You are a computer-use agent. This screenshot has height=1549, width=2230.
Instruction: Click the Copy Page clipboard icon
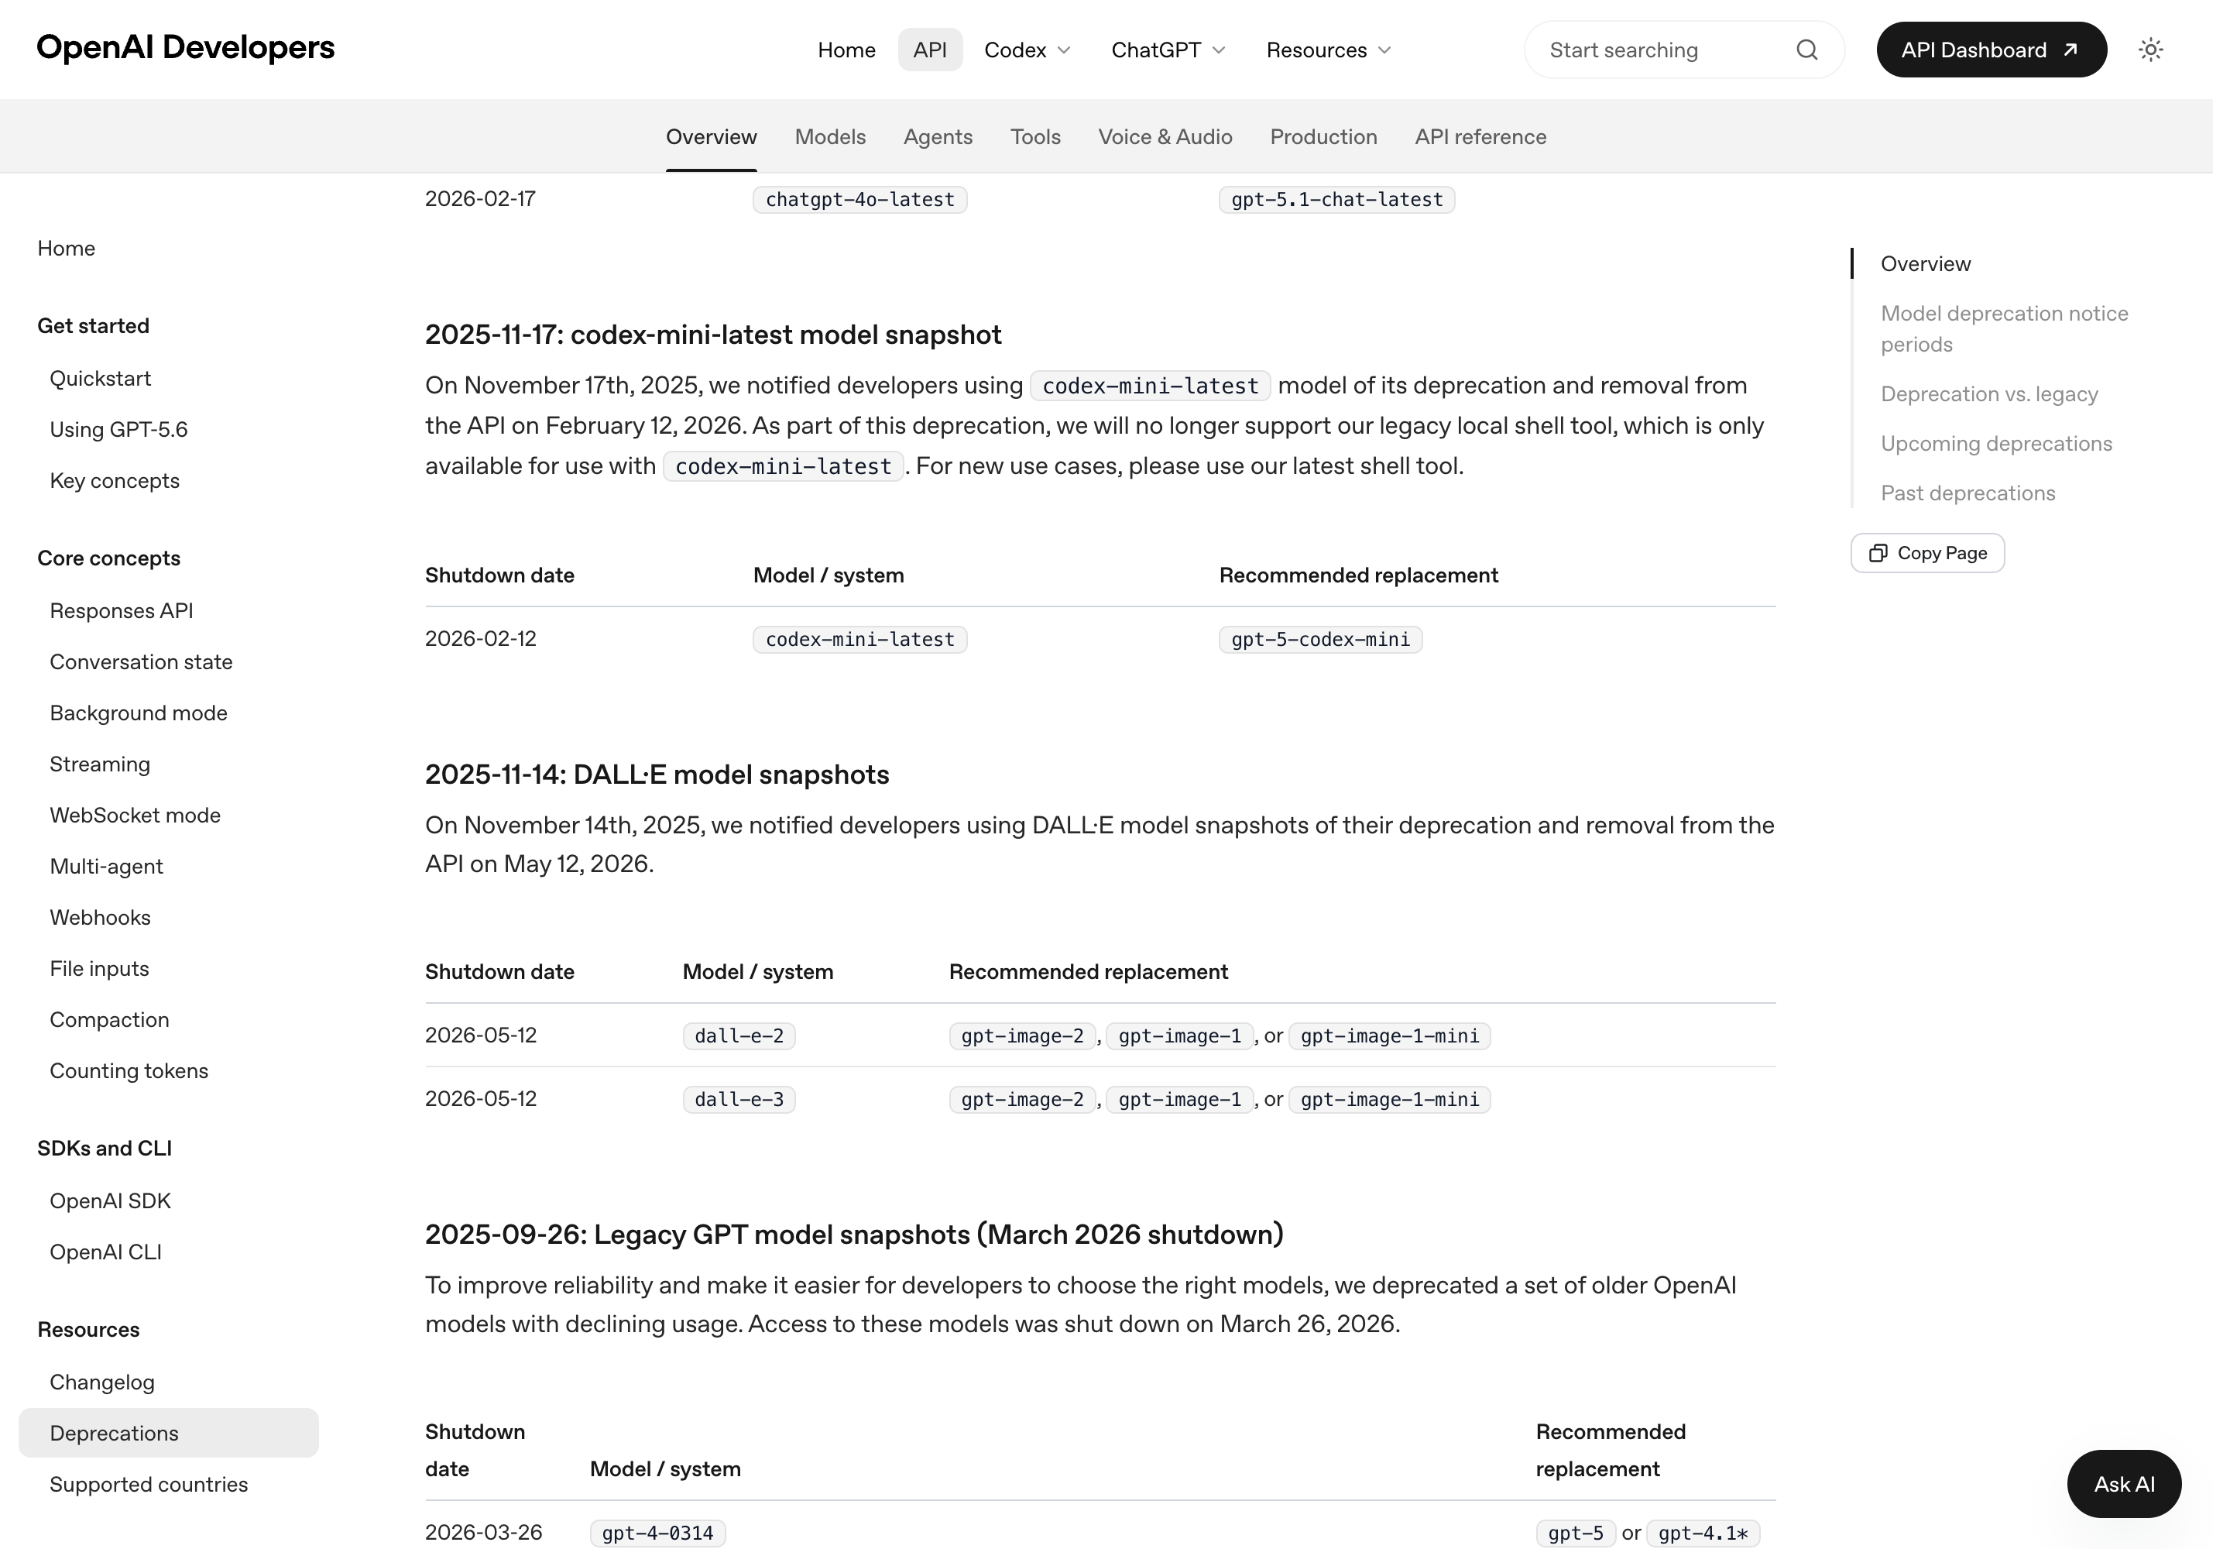[1878, 553]
